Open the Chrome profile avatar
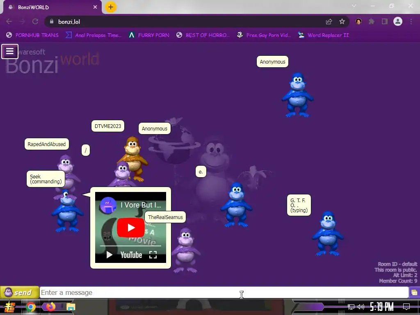The height and width of the screenshot is (315, 420). [x=398, y=21]
